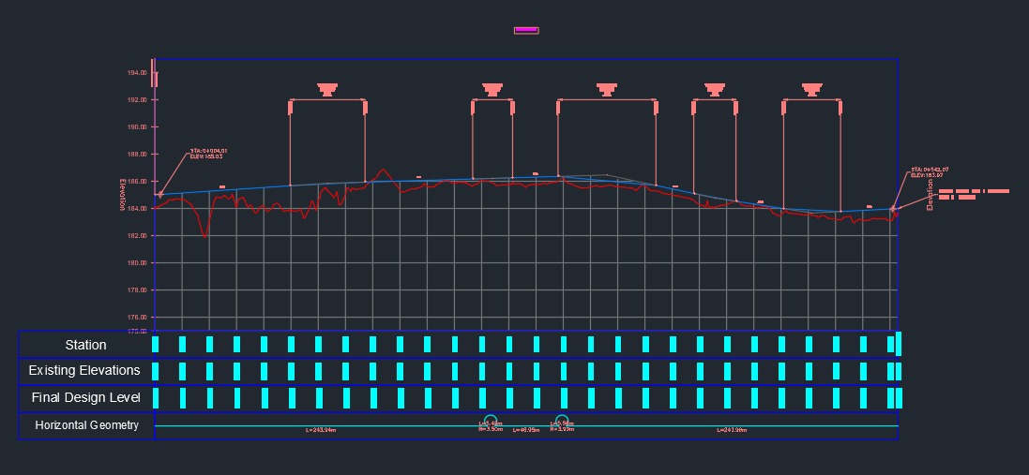Click the Final Design Level band title
1029x475 pixels.
coord(85,398)
